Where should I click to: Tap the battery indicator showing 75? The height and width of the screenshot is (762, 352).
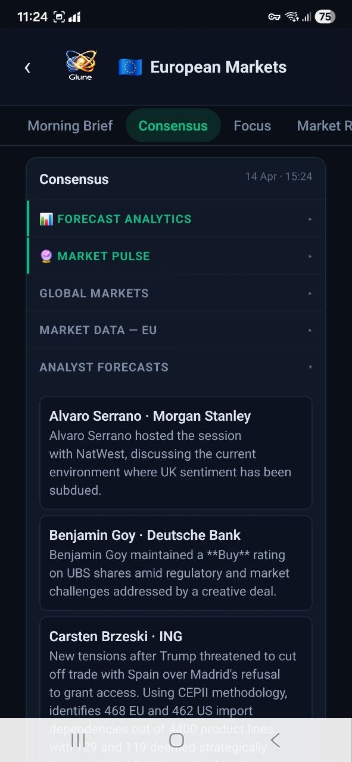click(x=325, y=16)
